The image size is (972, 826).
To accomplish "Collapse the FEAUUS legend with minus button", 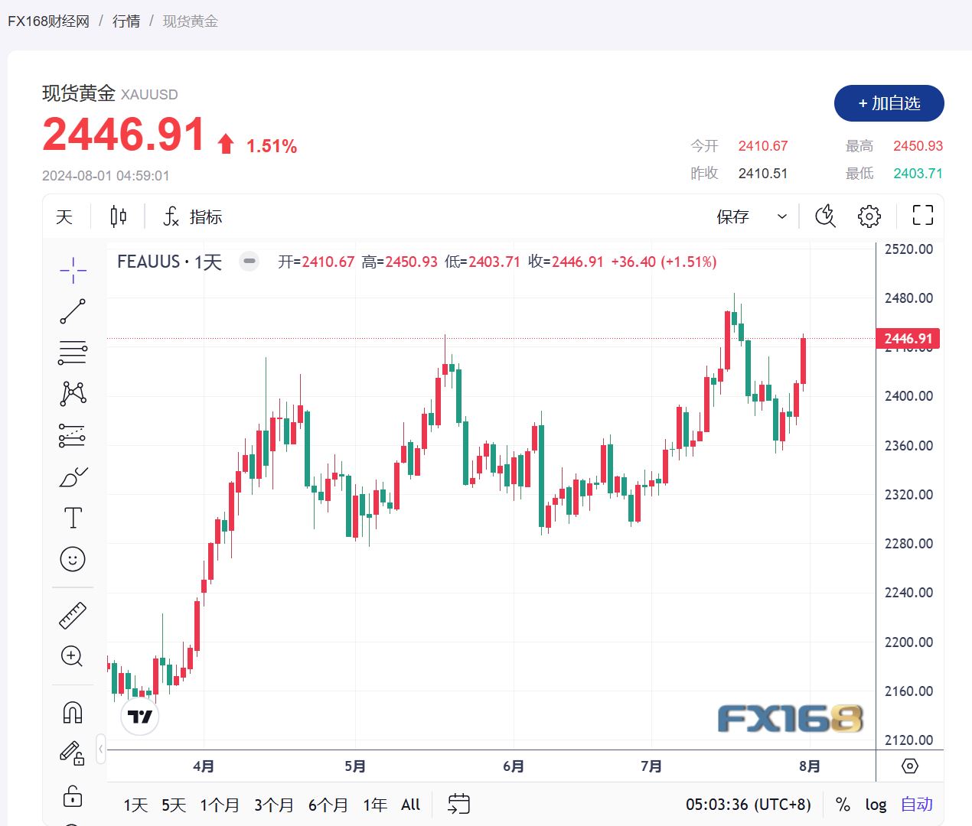I will click(x=249, y=262).
